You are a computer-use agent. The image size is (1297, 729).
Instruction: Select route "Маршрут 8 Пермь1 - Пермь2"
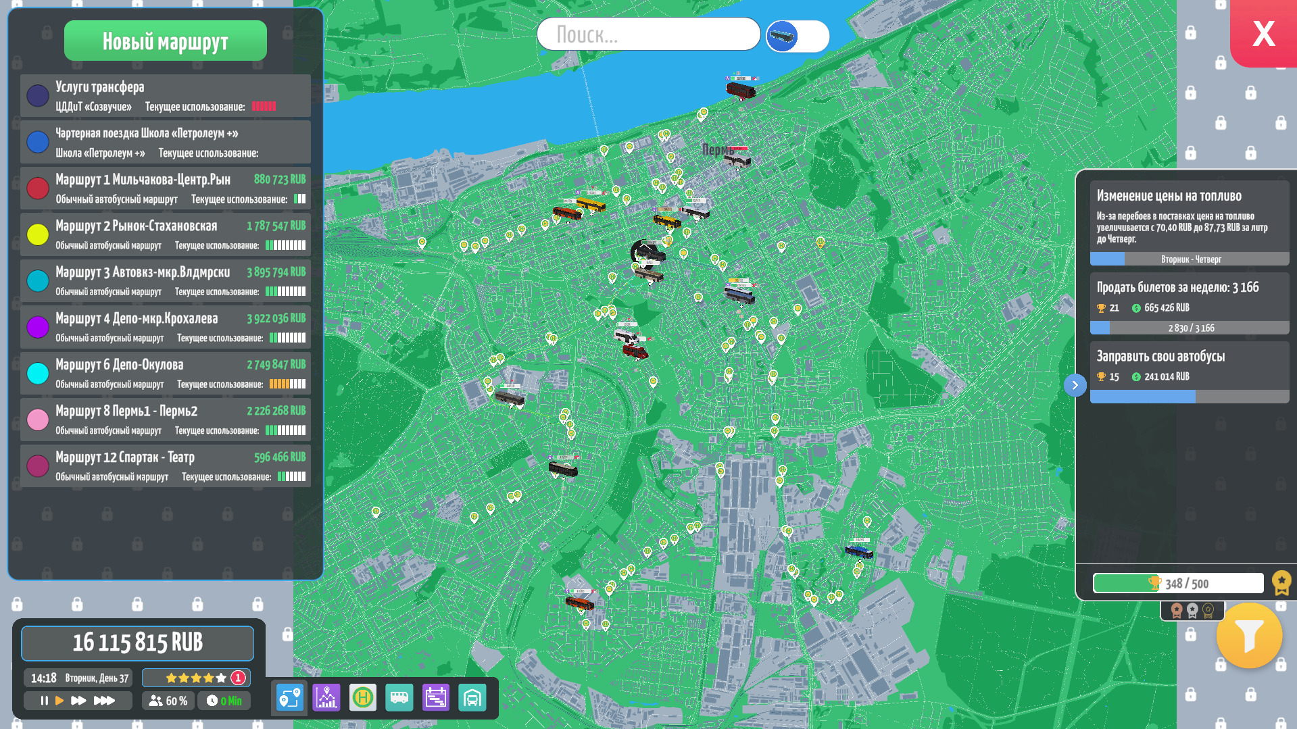click(x=166, y=420)
